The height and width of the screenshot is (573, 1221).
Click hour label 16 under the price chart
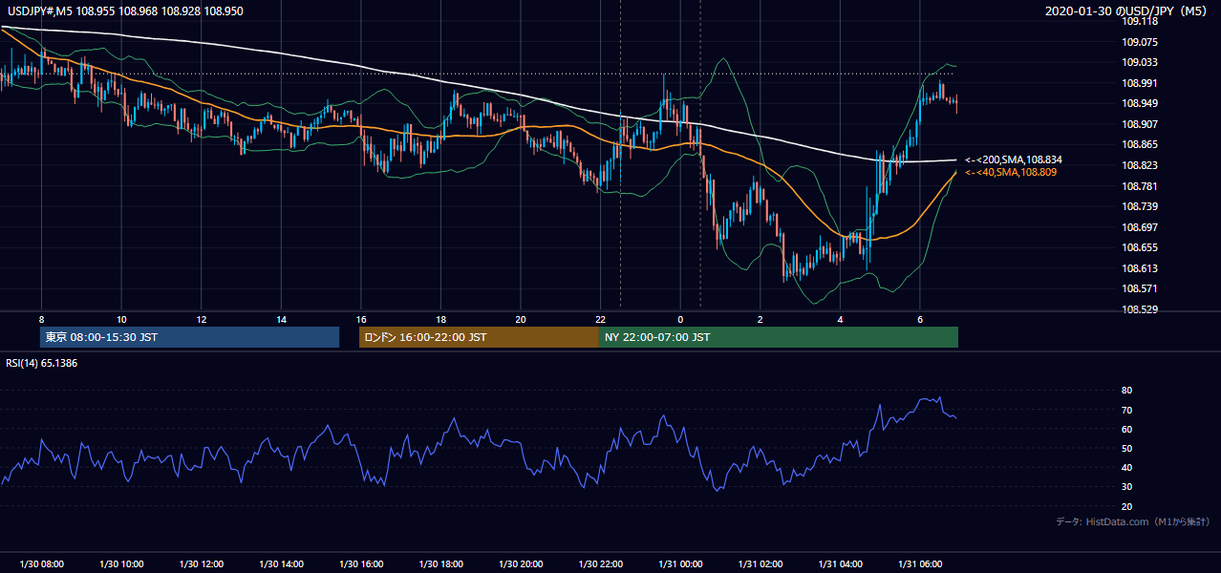coord(360,319)
